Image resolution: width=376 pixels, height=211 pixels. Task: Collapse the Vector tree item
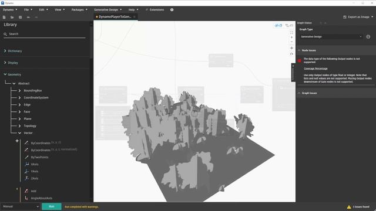tap(19, 133)
